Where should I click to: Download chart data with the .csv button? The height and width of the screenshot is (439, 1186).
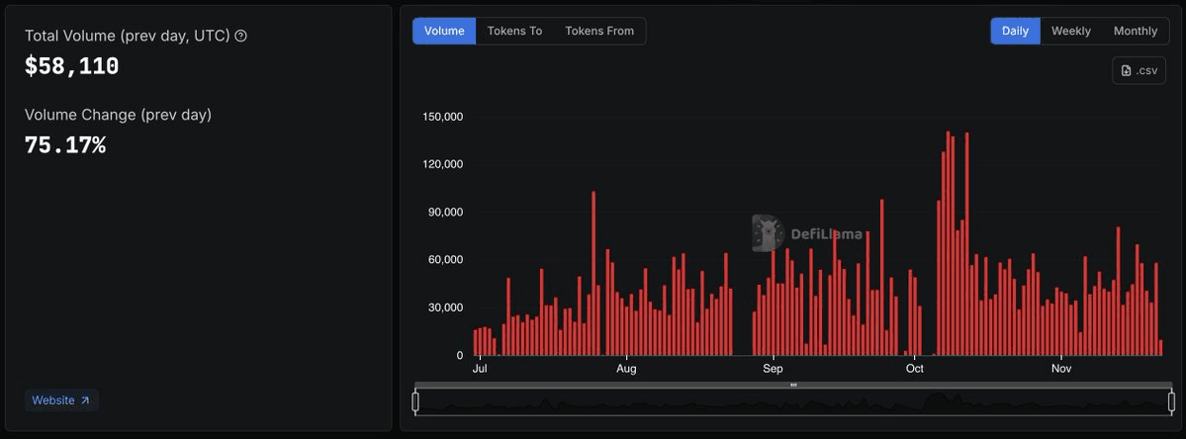[1139, 70]
